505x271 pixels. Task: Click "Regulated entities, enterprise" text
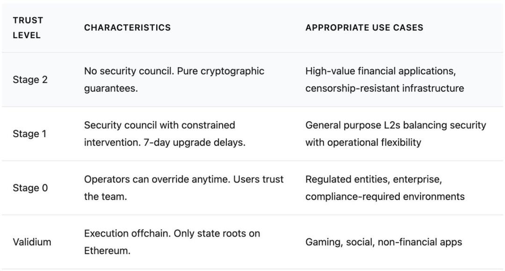click(x=373, y=180)
